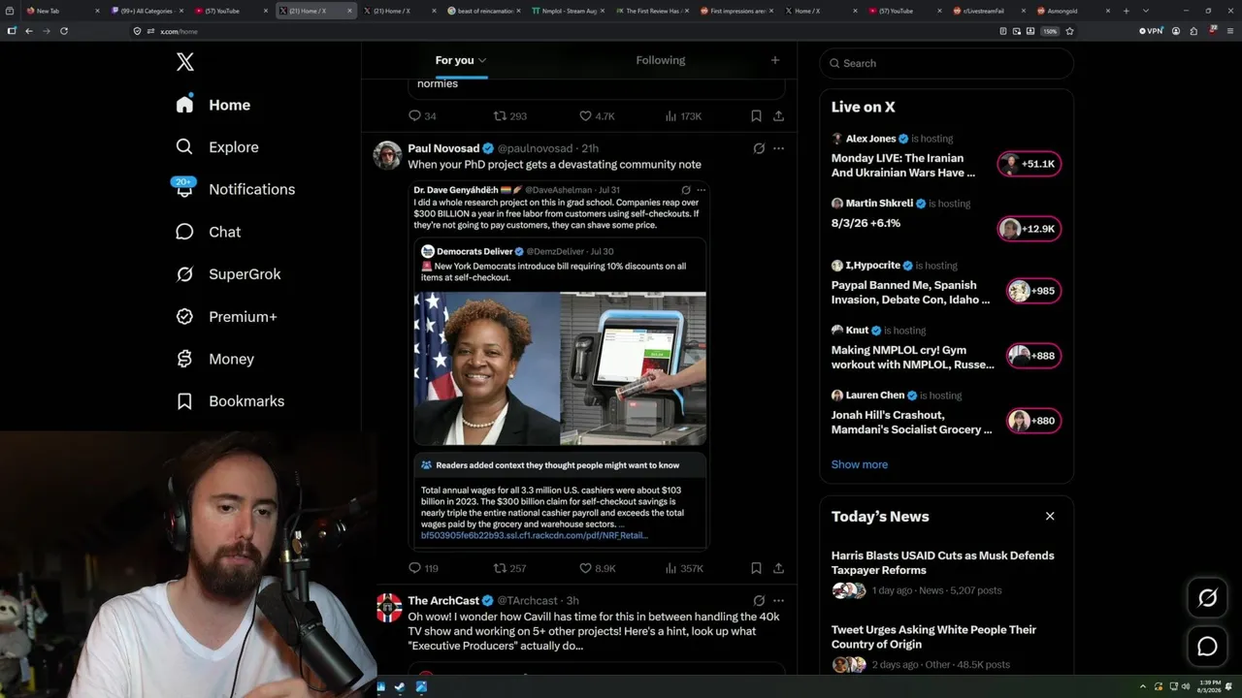Open a new browser tab
Screen dimensions: 1242x698
tap(1126, 11)
